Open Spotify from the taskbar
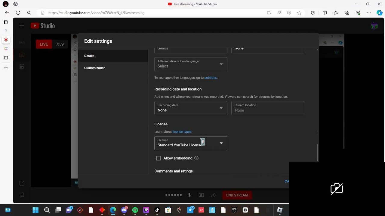 (135, 210)
